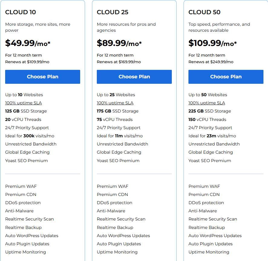Click the CLOUD 10 plan heading
The width and height of the screenshot is (268, 261).
(21, 12)
